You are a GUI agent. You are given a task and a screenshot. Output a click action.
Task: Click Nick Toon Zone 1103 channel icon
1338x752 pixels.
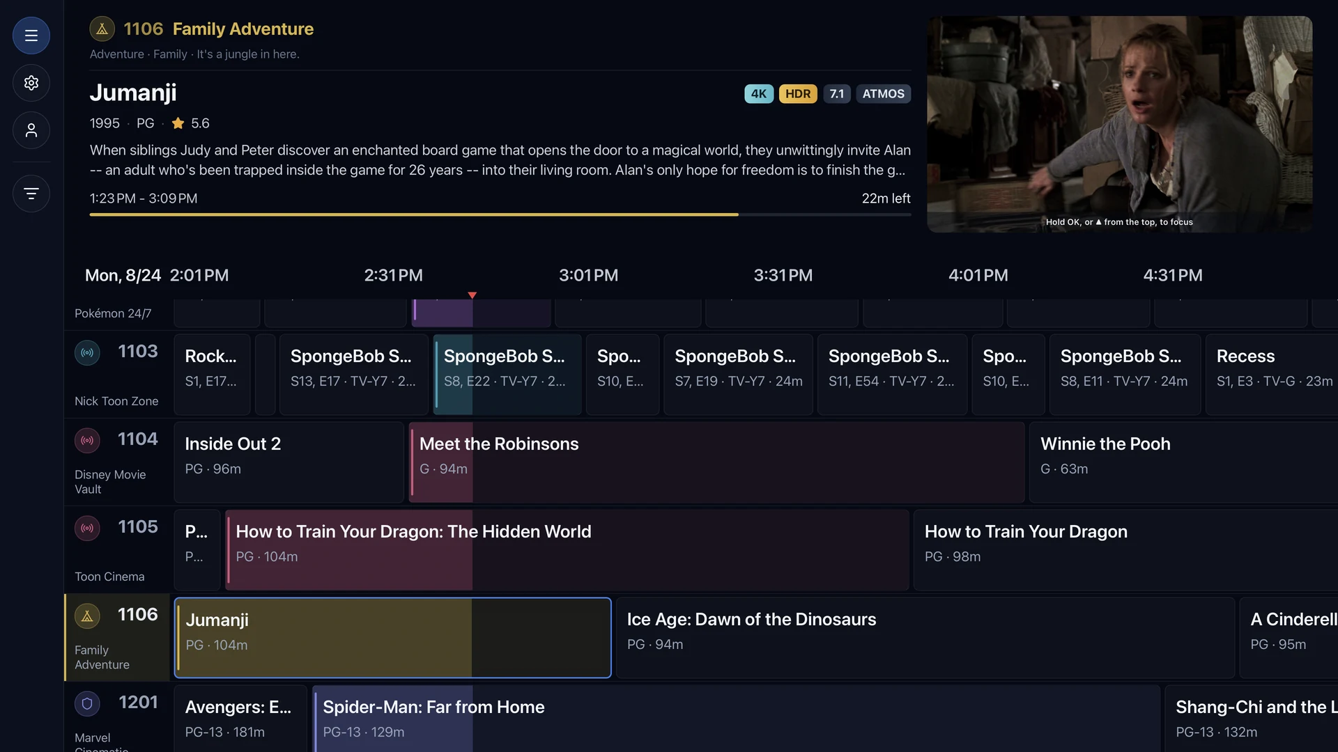[87, 352]
